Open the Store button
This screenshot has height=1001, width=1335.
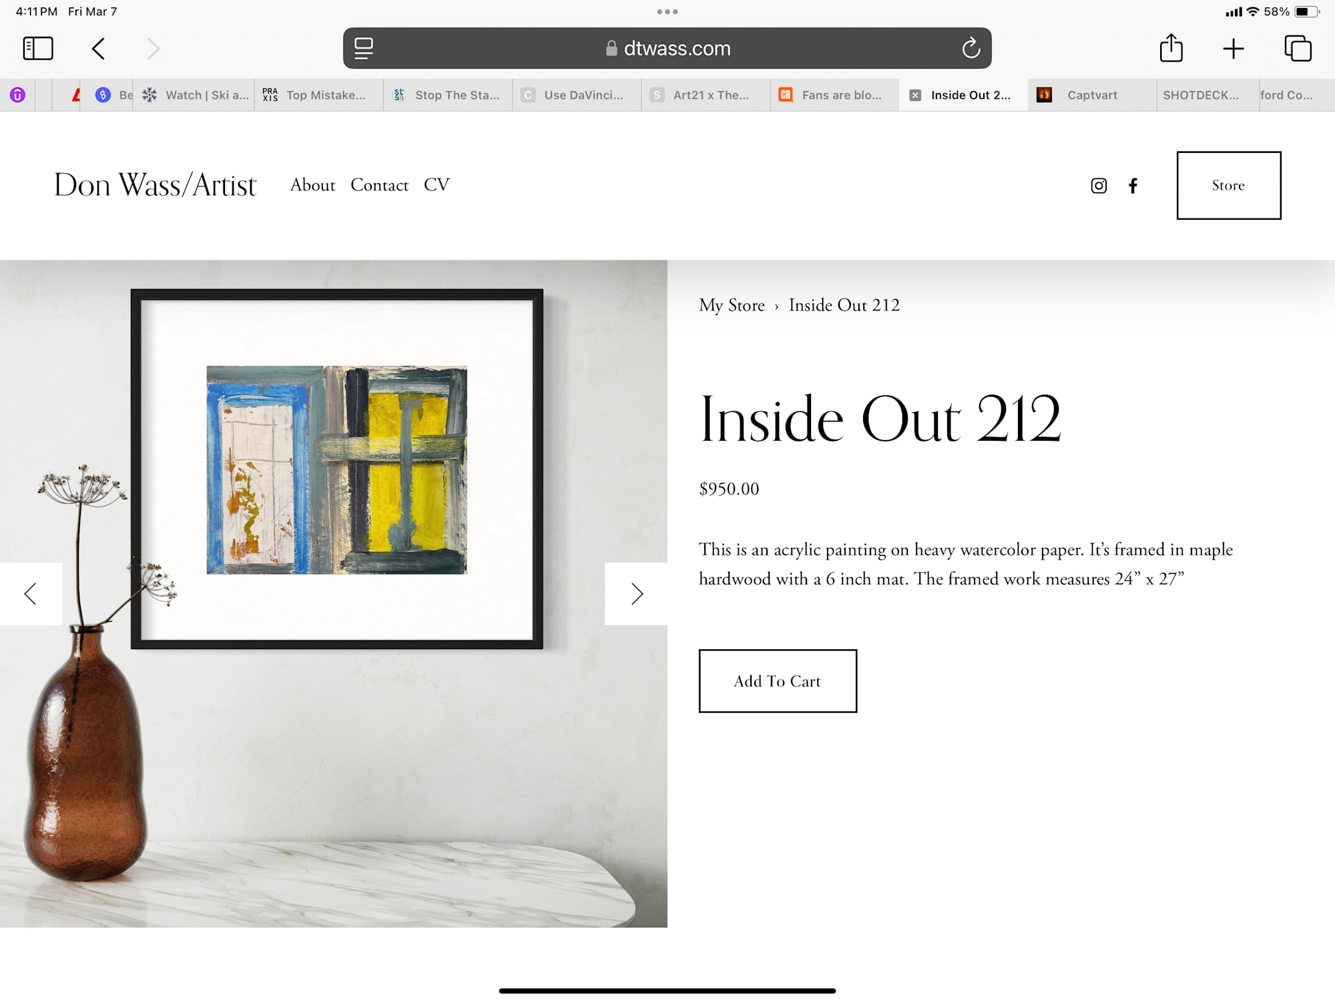coord(1228,185)
